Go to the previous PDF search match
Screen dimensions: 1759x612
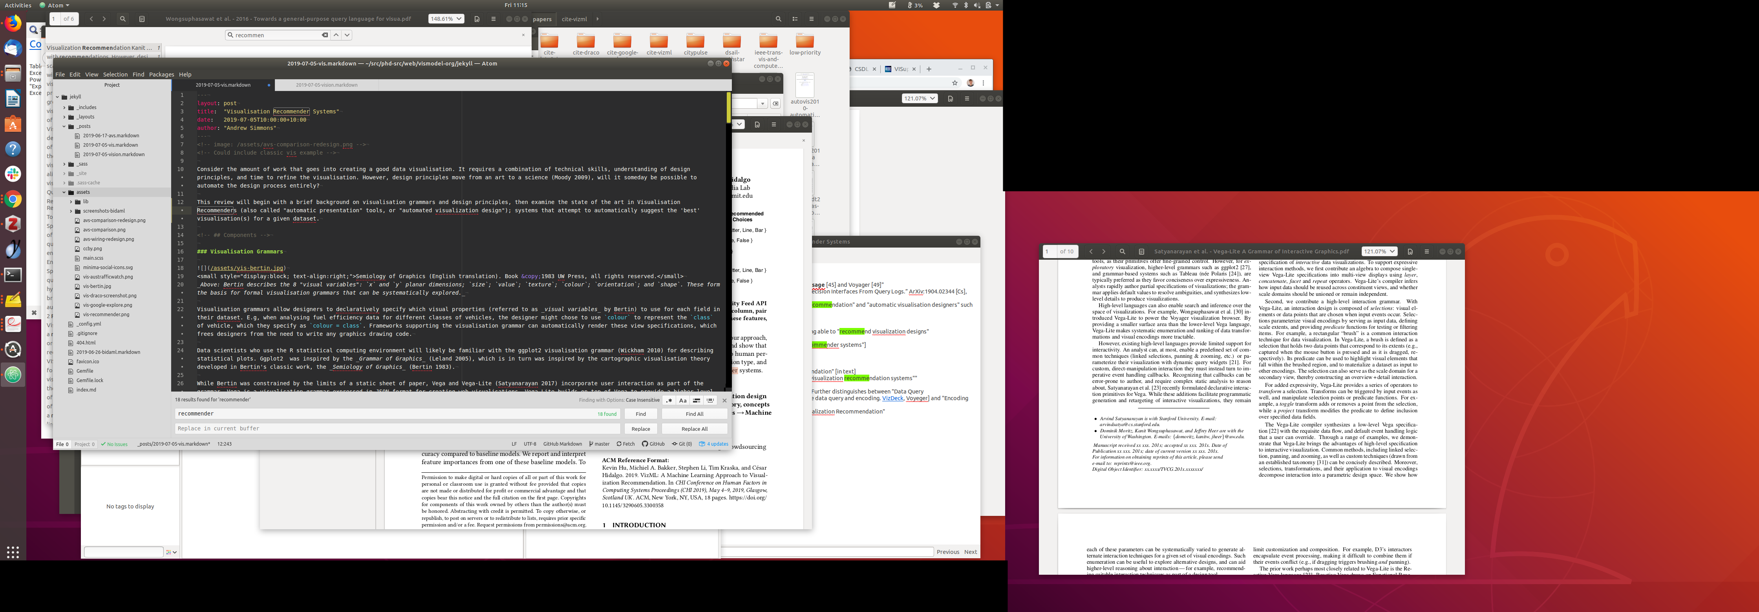336,35
